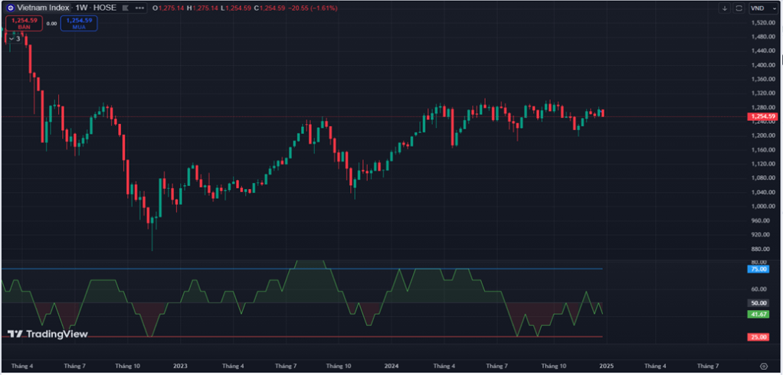
Task: Click the red BÁN sell button
Action: tap(22, 23)
